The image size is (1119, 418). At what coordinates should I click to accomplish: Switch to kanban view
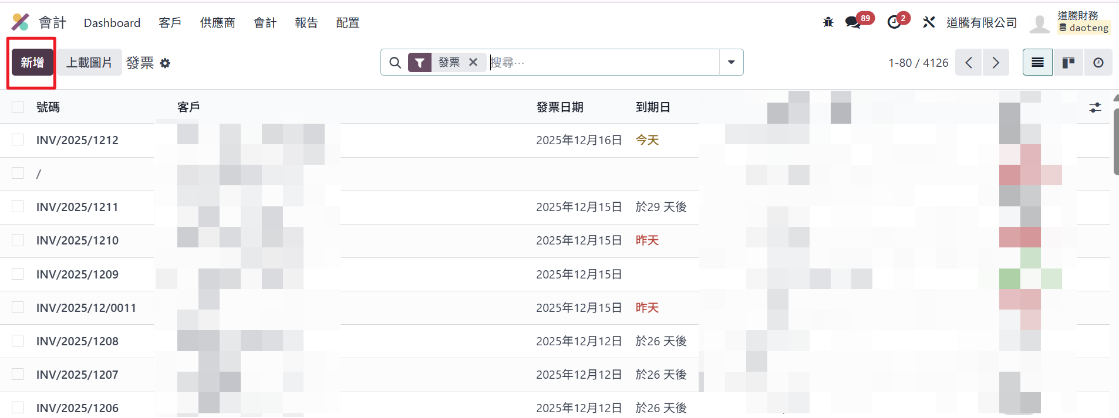(x=1068, y=63)
